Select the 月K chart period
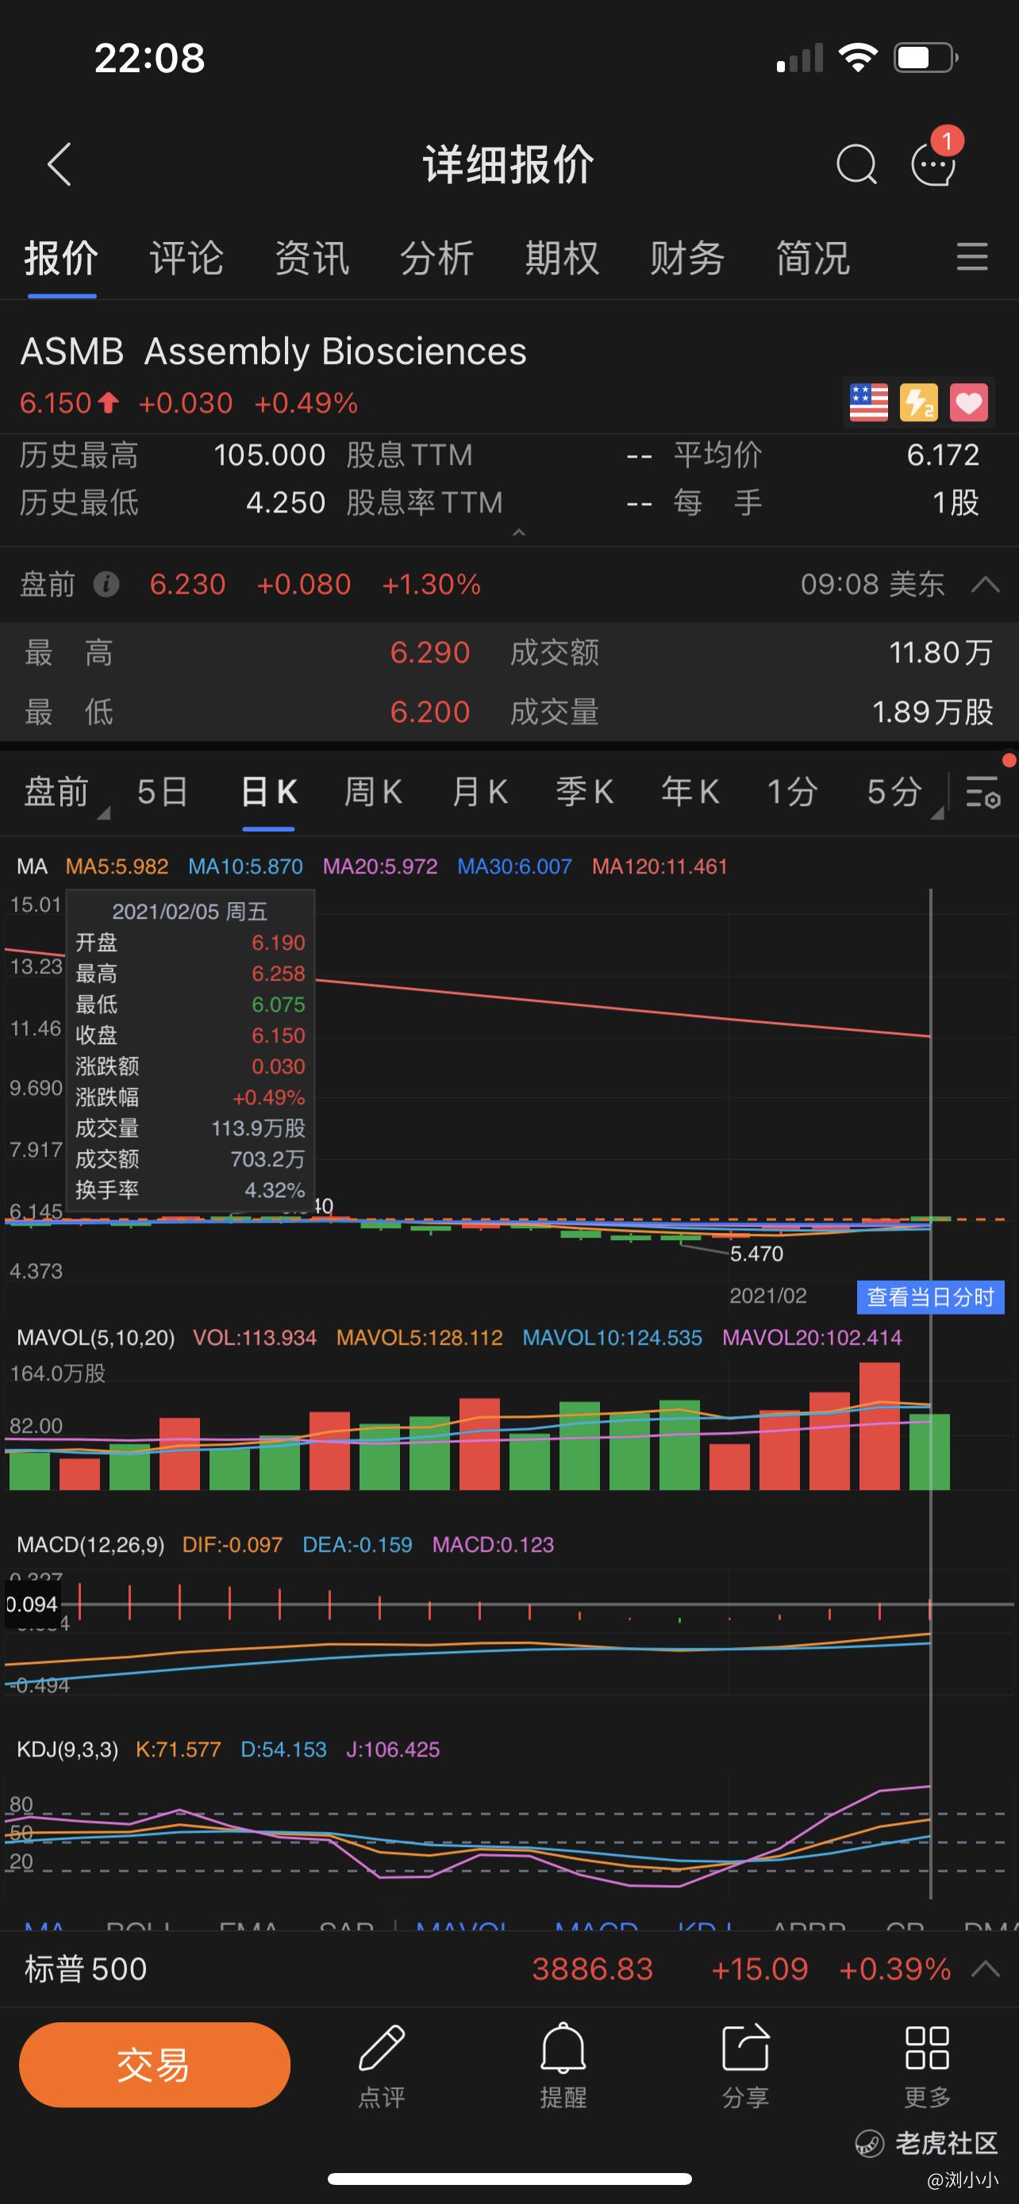 (479, 792)
